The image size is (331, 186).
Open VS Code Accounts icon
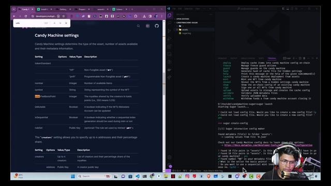pos(169,157)
